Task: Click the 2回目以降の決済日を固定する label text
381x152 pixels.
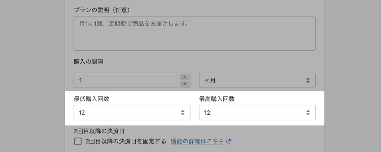Action: [x=126, y=141]
